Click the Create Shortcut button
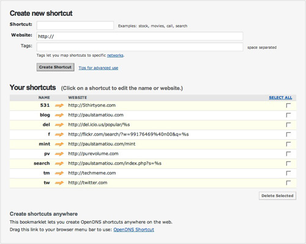This screenshot has height=244, width=306. click(55, 67)
